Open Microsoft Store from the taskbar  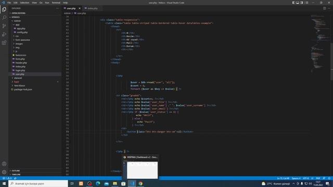click(x=123, y=183)
